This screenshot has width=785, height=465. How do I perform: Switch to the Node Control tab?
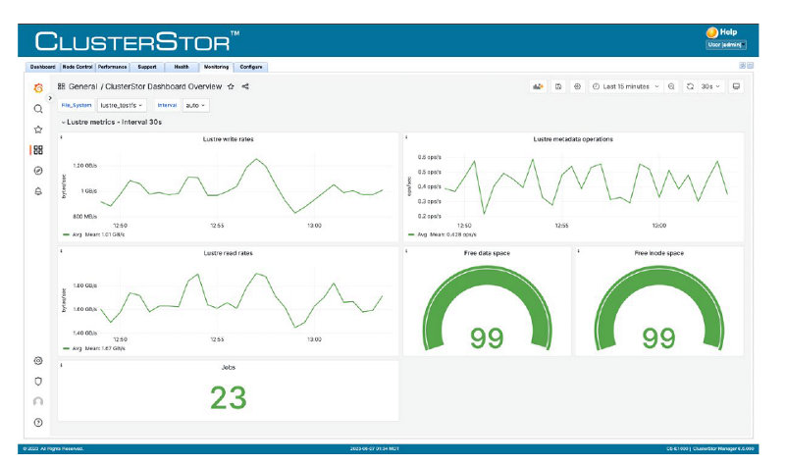pos(78,67)
